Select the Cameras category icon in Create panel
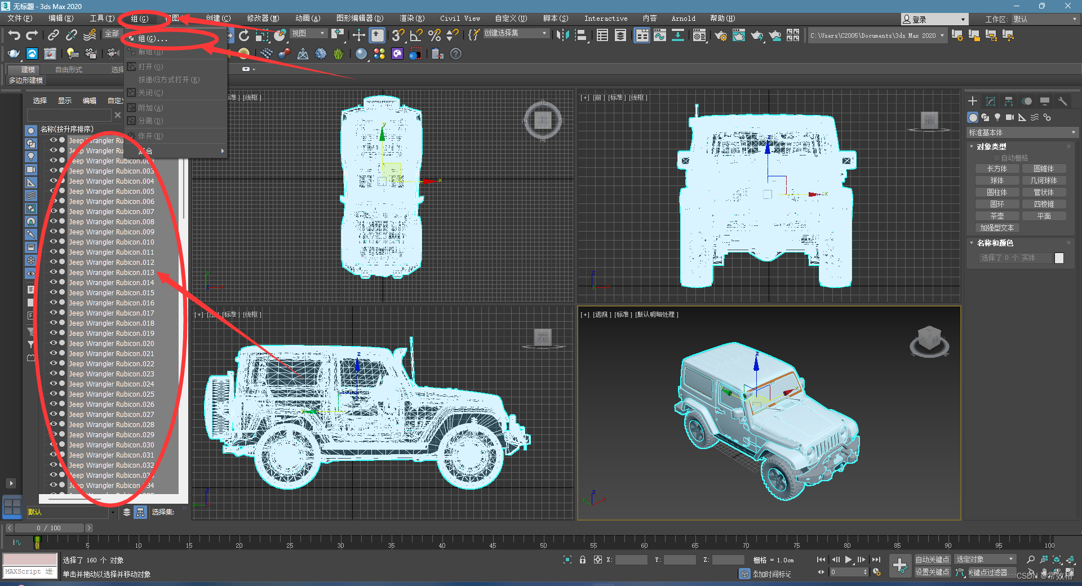The height and width of the screenshot is (586, 1082). coord(1010,117)
